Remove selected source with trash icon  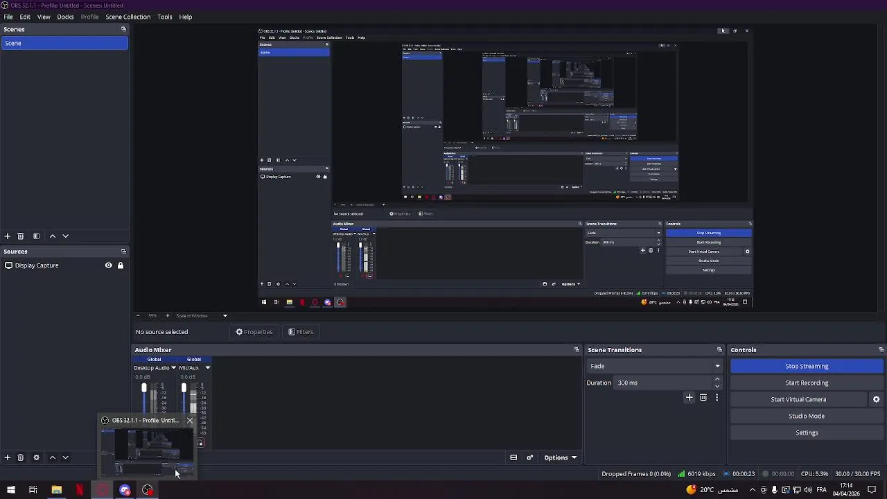21,457
